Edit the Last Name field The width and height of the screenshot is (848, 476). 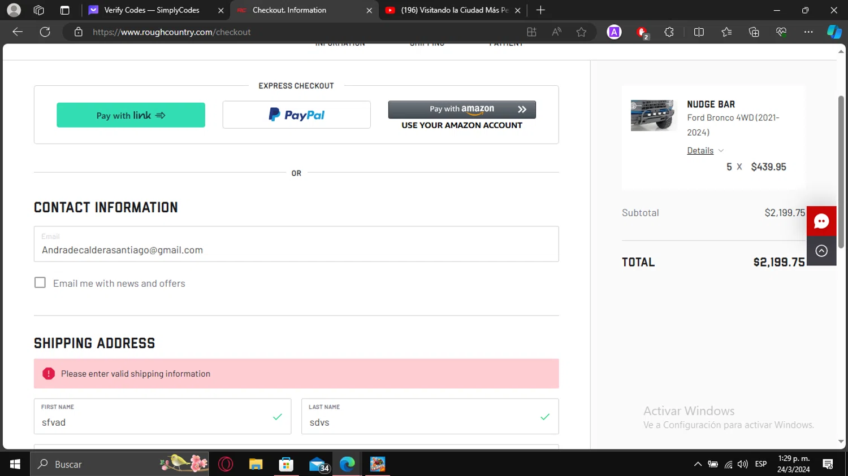click(x=430, y=417)
